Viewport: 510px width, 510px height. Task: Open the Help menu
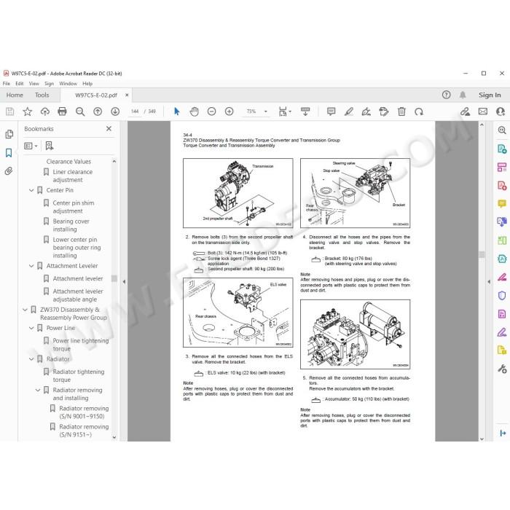point(87,84)
